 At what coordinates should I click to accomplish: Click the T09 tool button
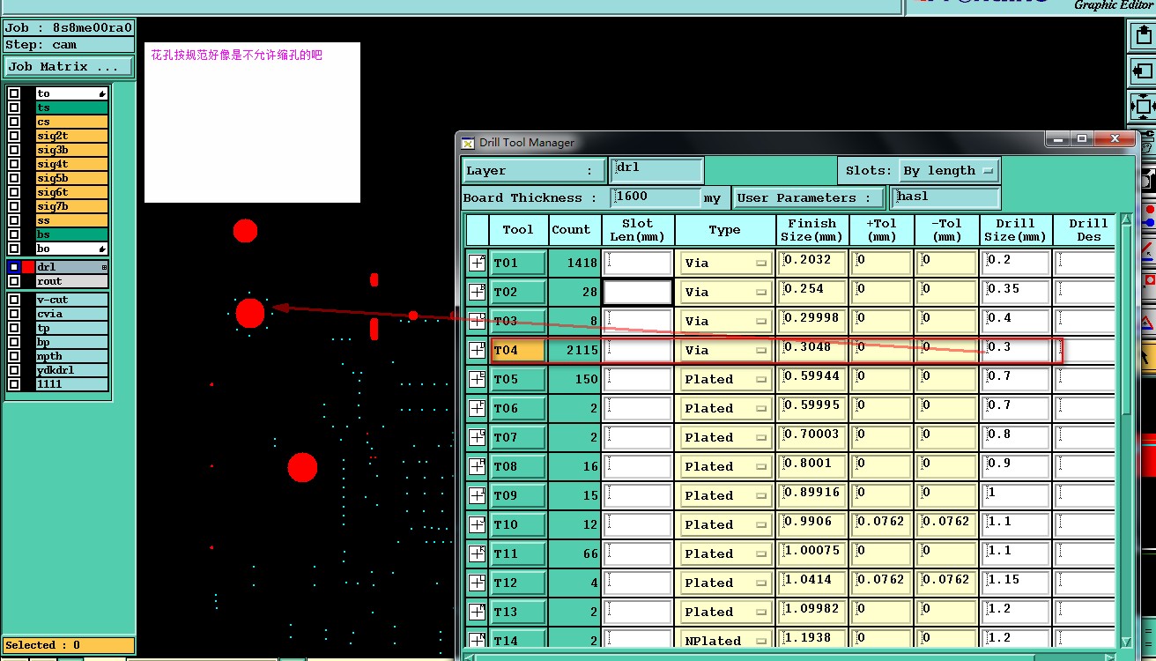tap(517, 495)
